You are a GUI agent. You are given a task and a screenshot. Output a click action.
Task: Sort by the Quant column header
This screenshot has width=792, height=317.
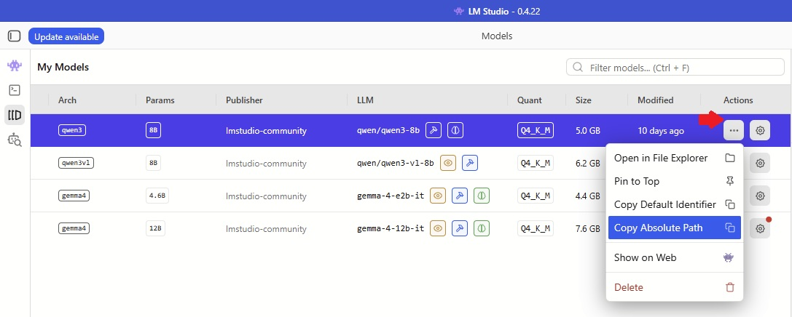530,100
